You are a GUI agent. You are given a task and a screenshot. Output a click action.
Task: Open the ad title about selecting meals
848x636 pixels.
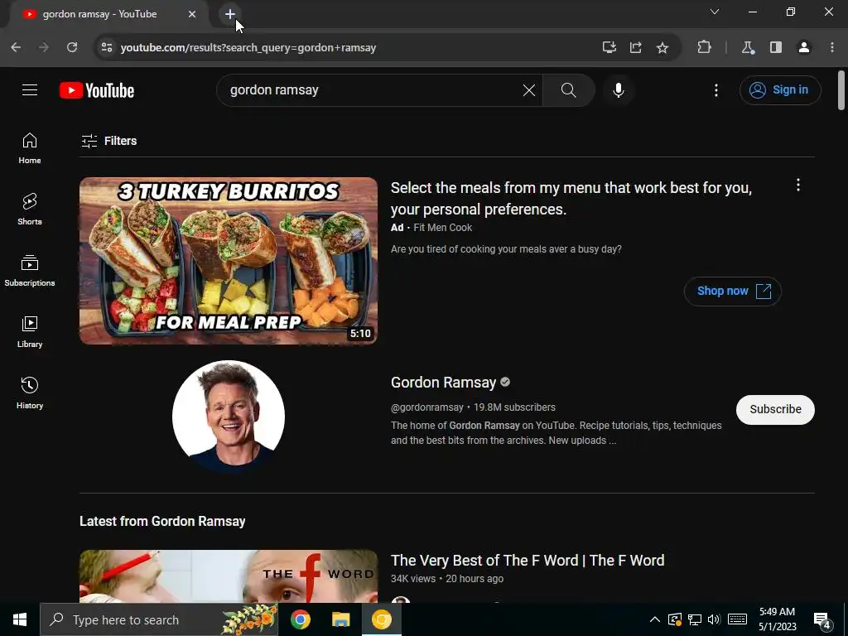[571, 199]
